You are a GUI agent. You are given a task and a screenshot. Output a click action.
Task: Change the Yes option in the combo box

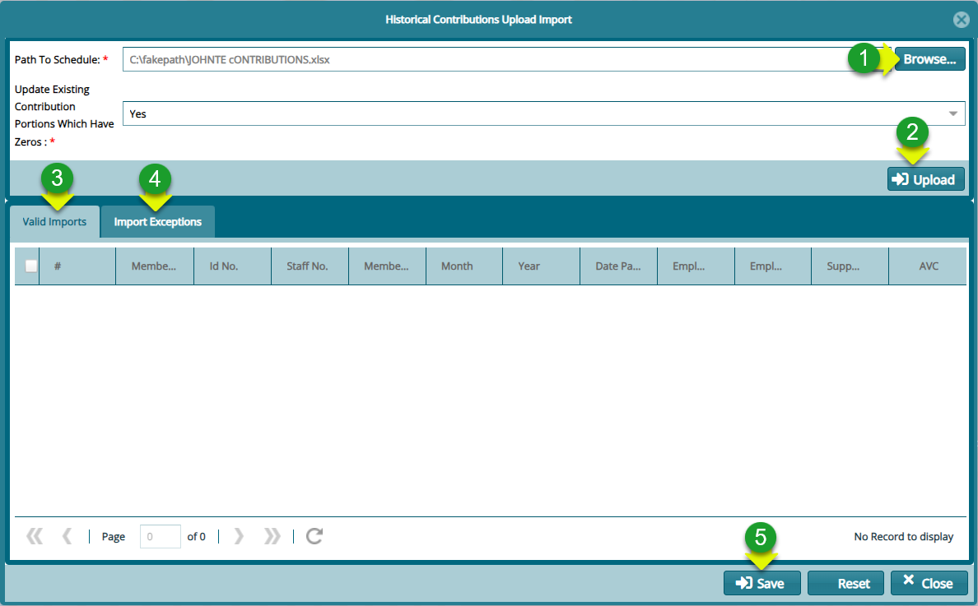point(543,113)
